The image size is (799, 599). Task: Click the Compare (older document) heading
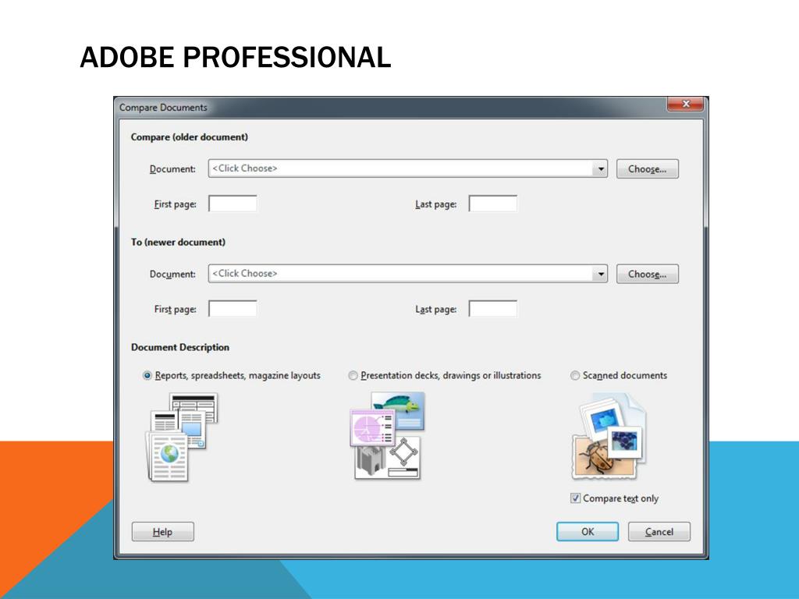[x=189, y=137]
